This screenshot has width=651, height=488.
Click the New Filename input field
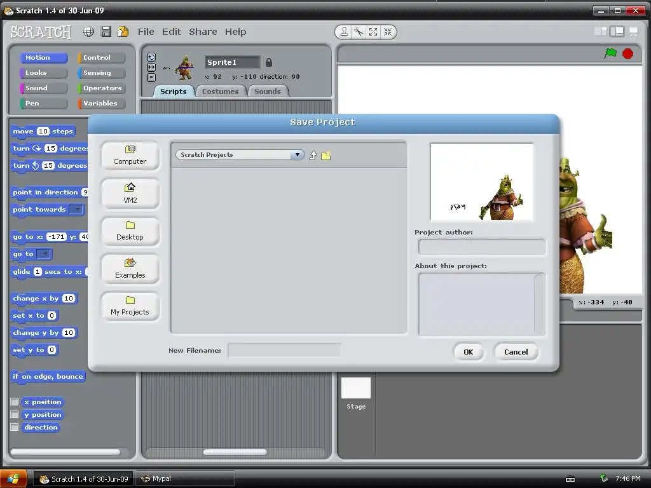284,351
